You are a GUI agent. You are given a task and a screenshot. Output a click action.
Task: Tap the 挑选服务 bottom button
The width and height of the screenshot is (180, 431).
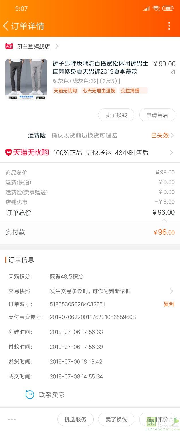[x=76, y=420]
